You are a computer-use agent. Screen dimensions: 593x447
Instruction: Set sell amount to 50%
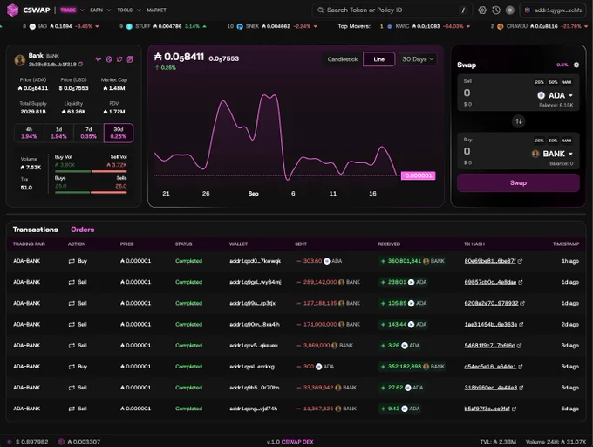553,82
